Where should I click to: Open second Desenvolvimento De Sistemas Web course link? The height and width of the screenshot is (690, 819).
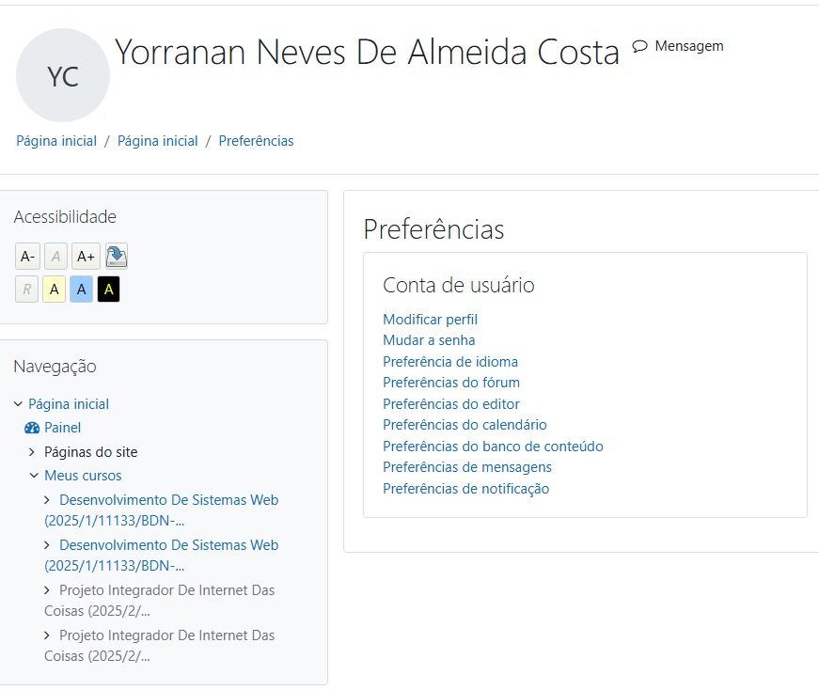coord(162,556)
